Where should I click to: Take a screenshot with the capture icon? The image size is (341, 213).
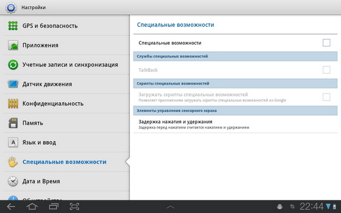click(x=74, y=206)
